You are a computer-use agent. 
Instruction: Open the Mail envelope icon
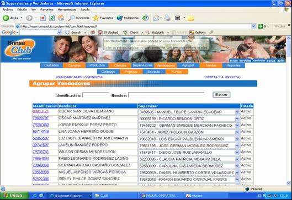click(x=156, y=18)
